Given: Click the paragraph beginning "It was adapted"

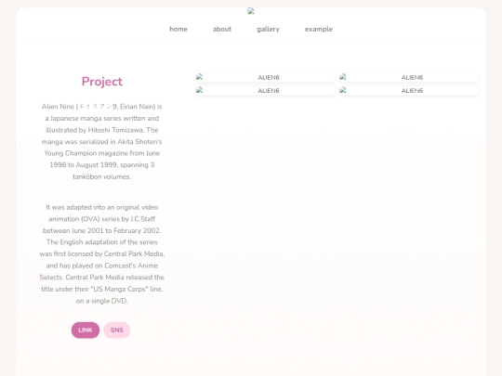Looking at the screenshot, I should pyautogui.click(x=102, y=253).
